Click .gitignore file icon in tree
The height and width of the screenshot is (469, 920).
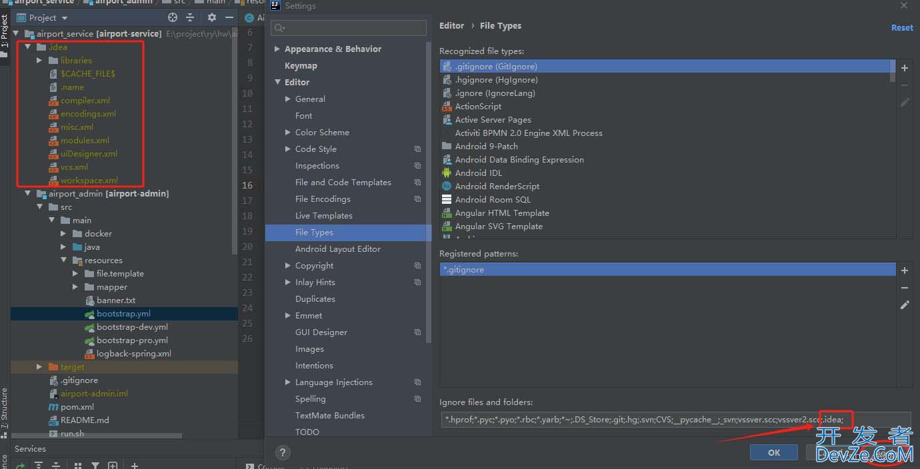click(x=53, y=380)
